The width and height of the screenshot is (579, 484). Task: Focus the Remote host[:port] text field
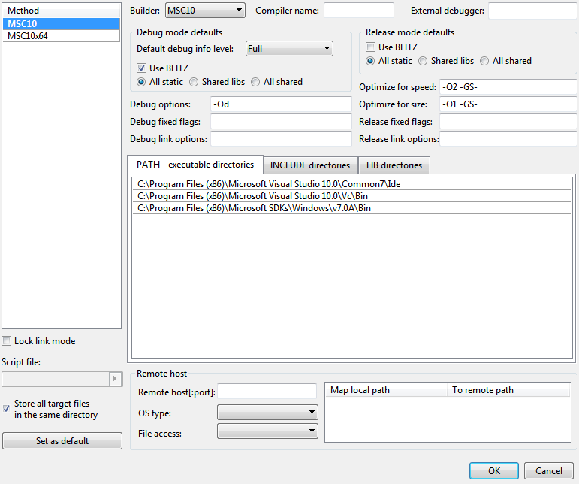click(x=267, y=392)
